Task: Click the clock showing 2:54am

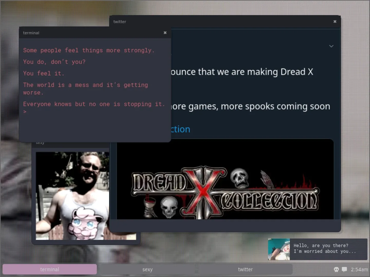Action: tap(359, 270)
